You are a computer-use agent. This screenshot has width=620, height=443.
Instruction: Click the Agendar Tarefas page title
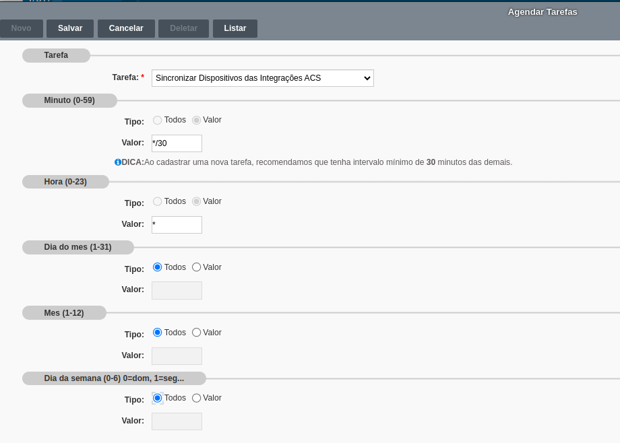(x=542, y=12)
